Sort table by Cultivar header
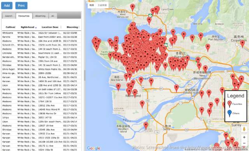This screenshot has height=151, width=249. click(11, 27)
